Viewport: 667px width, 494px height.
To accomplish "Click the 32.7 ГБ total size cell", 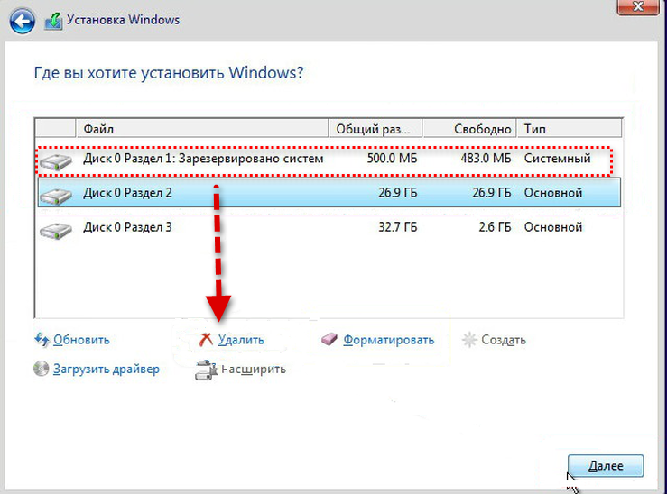I will pyautogui.click(x=398, y=227).
